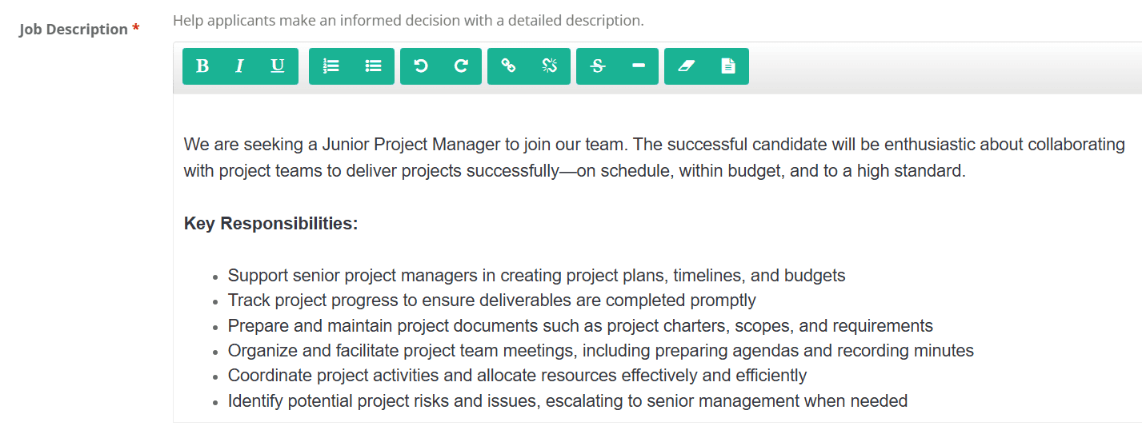Toggle Underline formatting button

[x=278, y=66]
